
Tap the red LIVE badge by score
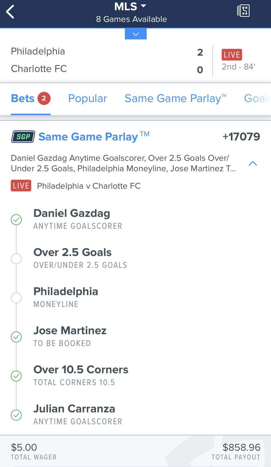(x=232, y=55)
